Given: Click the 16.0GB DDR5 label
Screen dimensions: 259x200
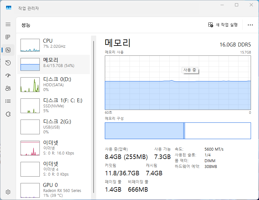Looking at the screenshot, I should pos(235,45).
